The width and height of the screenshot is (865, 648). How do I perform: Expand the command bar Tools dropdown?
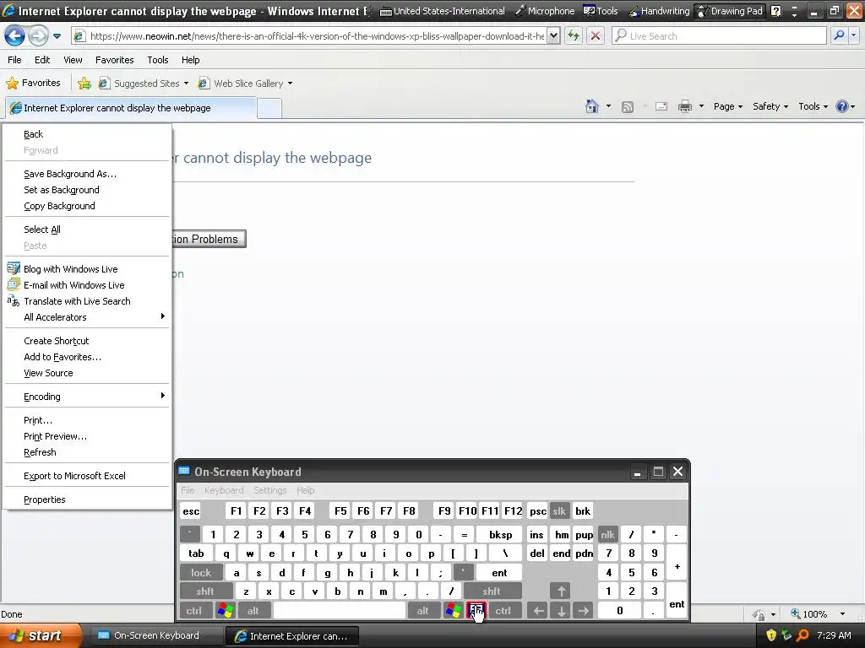click(813, 106)
